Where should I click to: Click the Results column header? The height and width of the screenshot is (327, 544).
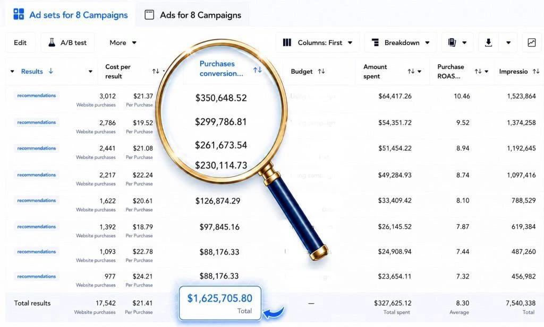(x=32, y=71)
